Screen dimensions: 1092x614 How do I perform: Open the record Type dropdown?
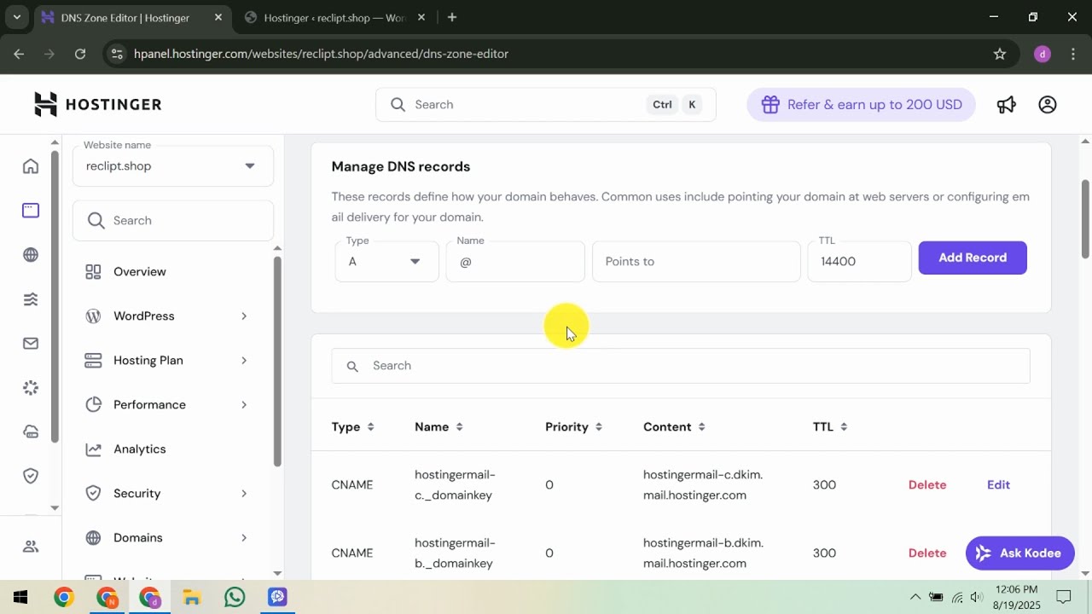pyautogui.click(x=386, y=261)
